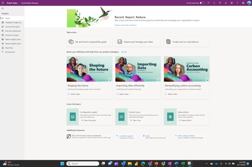Screen dimensions: 252x167
Task: Open the advanced find filter icon
Action: point(220,3)
